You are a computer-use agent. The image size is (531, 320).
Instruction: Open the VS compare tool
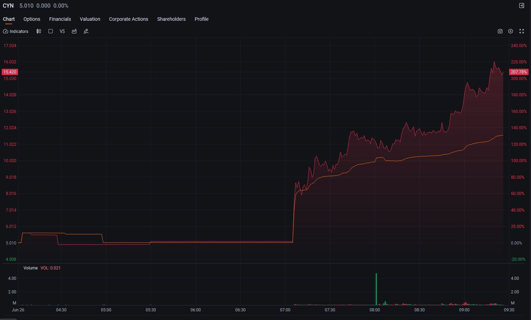[62, 31]
